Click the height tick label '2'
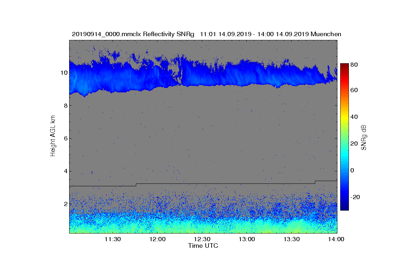Screen dimensions: 417x278 pyautogui.click(x=65, y=204)
